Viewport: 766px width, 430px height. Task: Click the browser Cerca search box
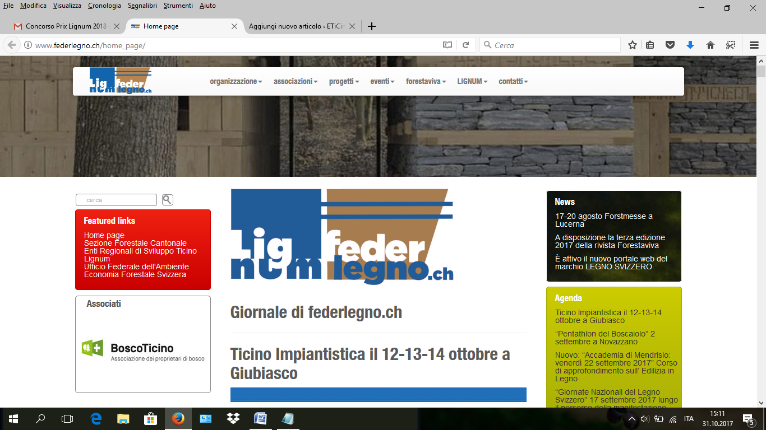tap(550, 45)
